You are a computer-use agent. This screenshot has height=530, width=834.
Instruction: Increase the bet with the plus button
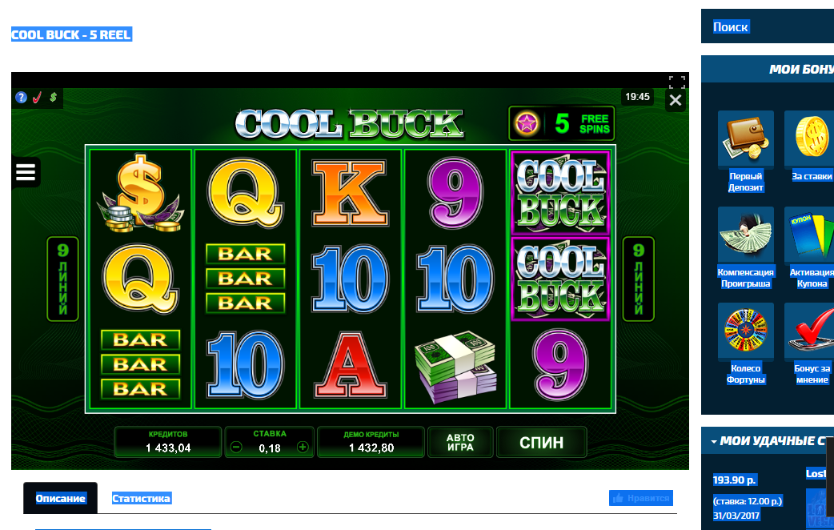303,447
